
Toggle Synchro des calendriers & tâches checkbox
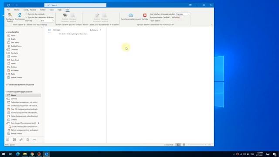pos(27,17)
